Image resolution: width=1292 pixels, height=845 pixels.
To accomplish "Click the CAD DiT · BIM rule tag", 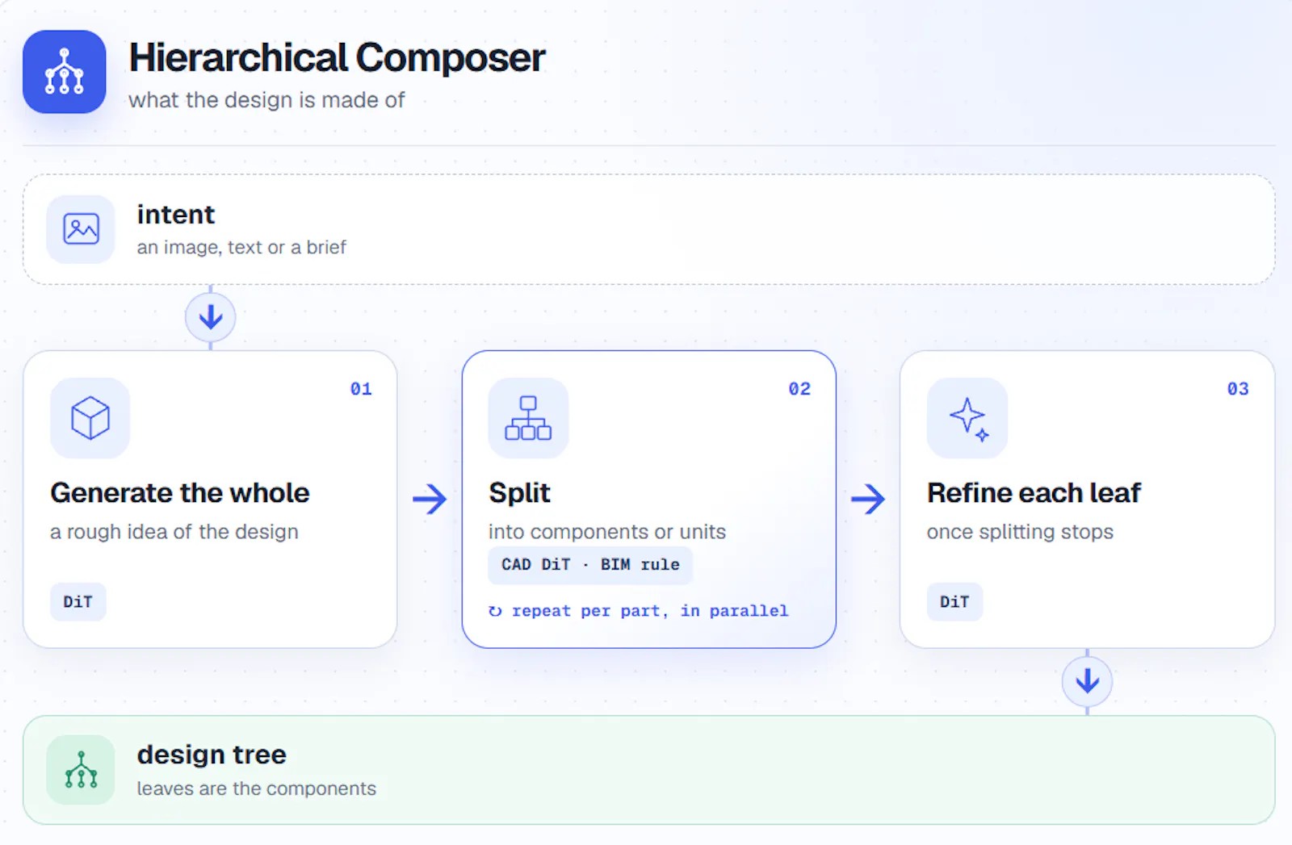I will pos(590,565).
